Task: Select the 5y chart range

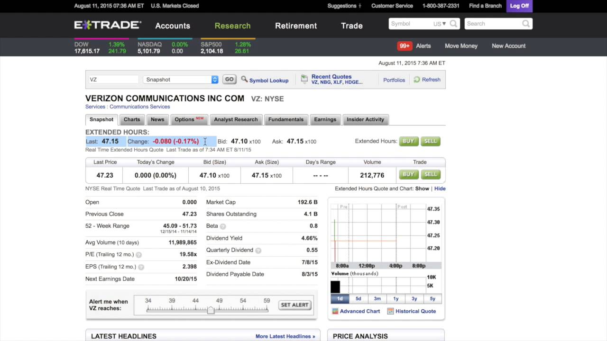Action: [x=432, y=299]
